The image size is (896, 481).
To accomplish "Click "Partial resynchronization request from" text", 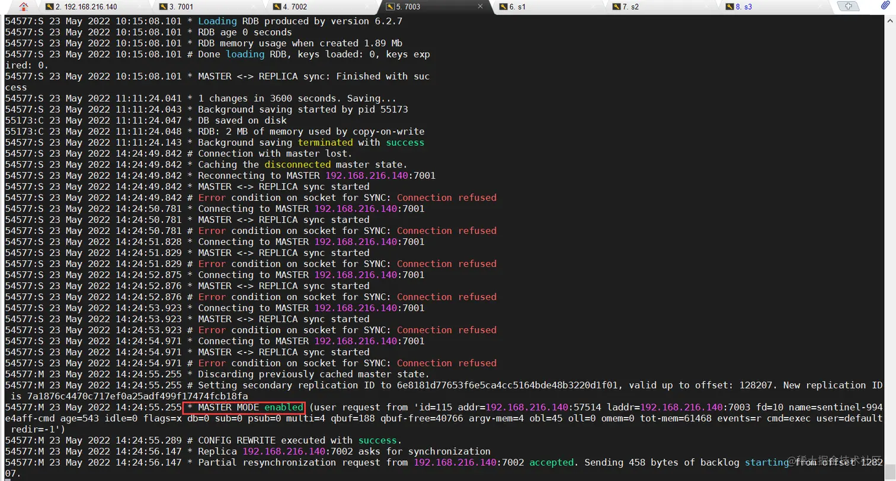I will click(303, 463).
